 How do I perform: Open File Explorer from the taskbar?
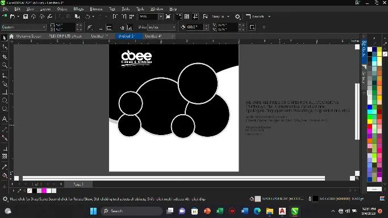(270, 211)
